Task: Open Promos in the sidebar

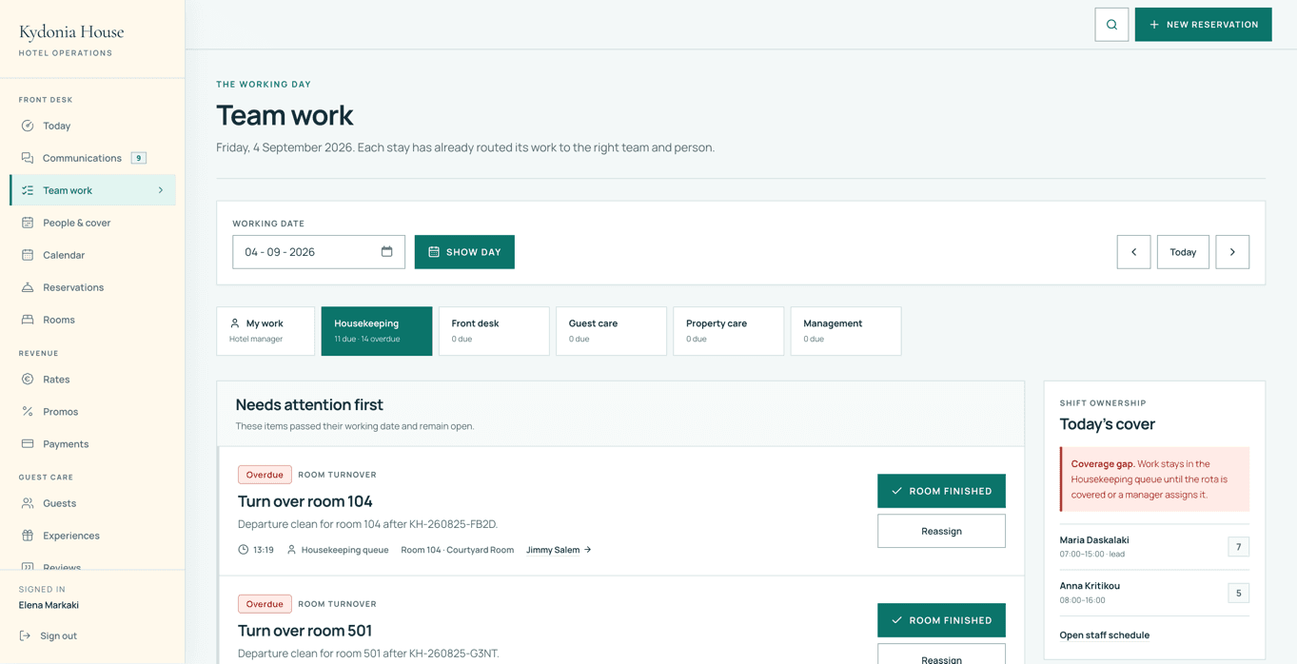Action: pyautogui.click(x=92, y=412)
